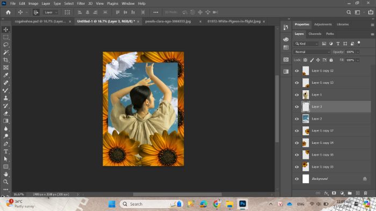Toggle visibility of Layer 1
The height and width of the screenshot is (211, 376).
pos(297,94)
